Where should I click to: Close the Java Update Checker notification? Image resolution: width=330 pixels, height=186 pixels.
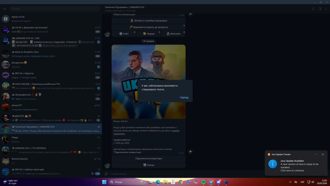[323, 154]
